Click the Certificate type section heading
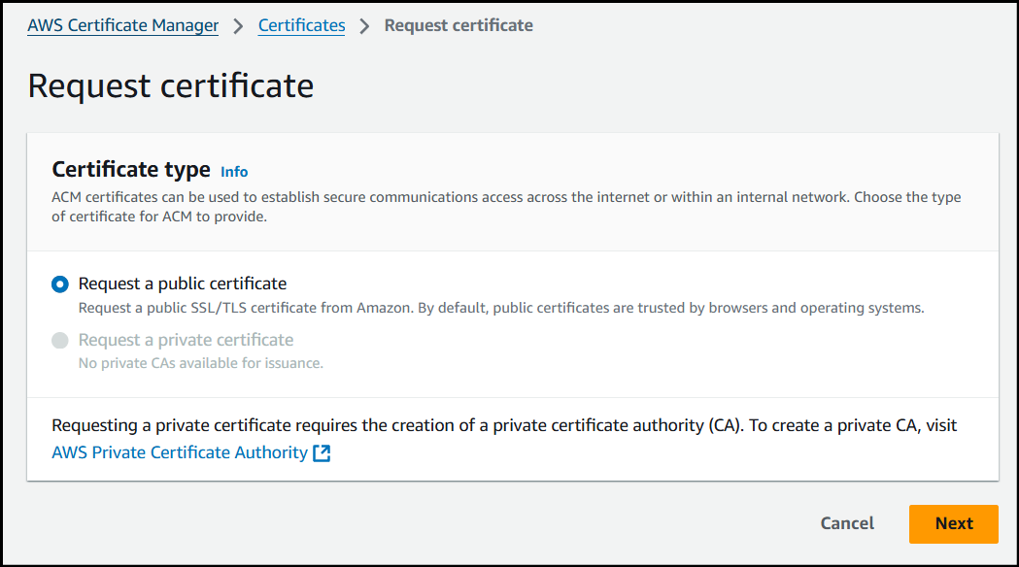 pyautogui.click(x=131, y=170)
